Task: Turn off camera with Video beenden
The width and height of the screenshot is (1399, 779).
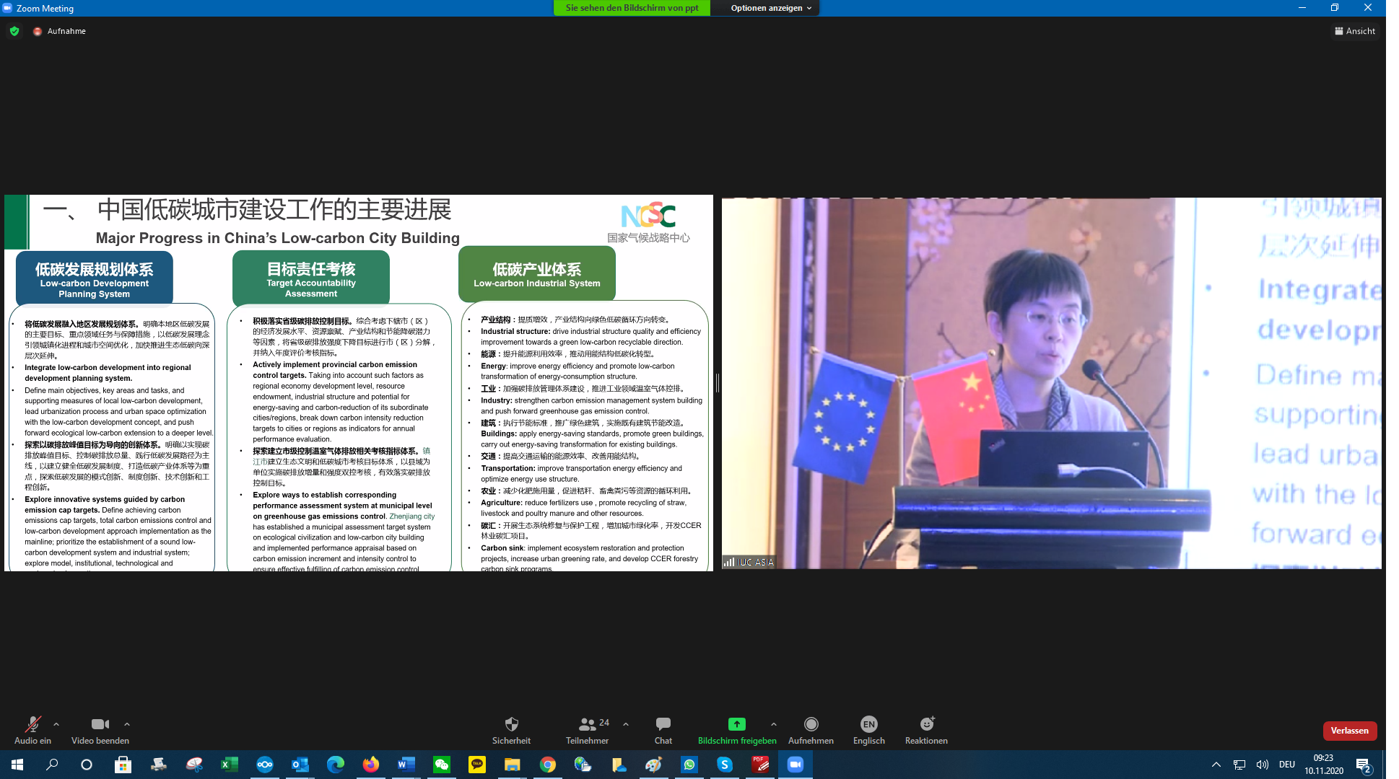Action: click(100, 724)
